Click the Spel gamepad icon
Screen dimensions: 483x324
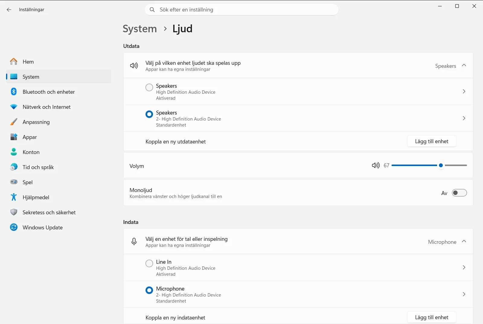(14, 182)
